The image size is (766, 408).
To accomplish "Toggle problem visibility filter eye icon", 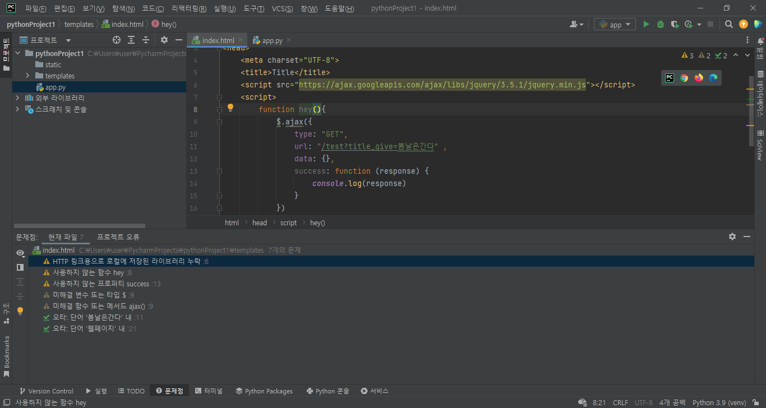I will (x=20, y=253).
